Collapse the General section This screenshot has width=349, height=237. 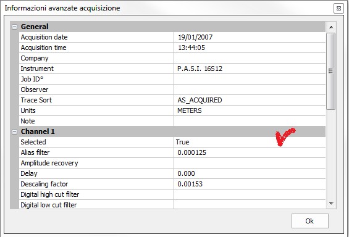(14, 27)
